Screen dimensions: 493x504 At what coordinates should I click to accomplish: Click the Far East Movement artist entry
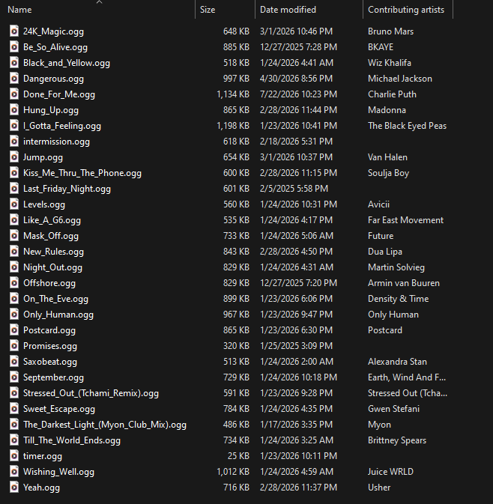(405, 220)
